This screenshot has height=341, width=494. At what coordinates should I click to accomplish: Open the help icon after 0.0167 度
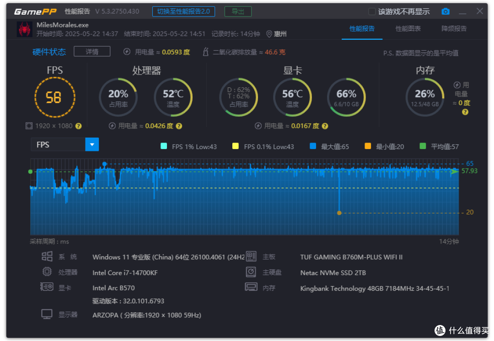[325, 126]
